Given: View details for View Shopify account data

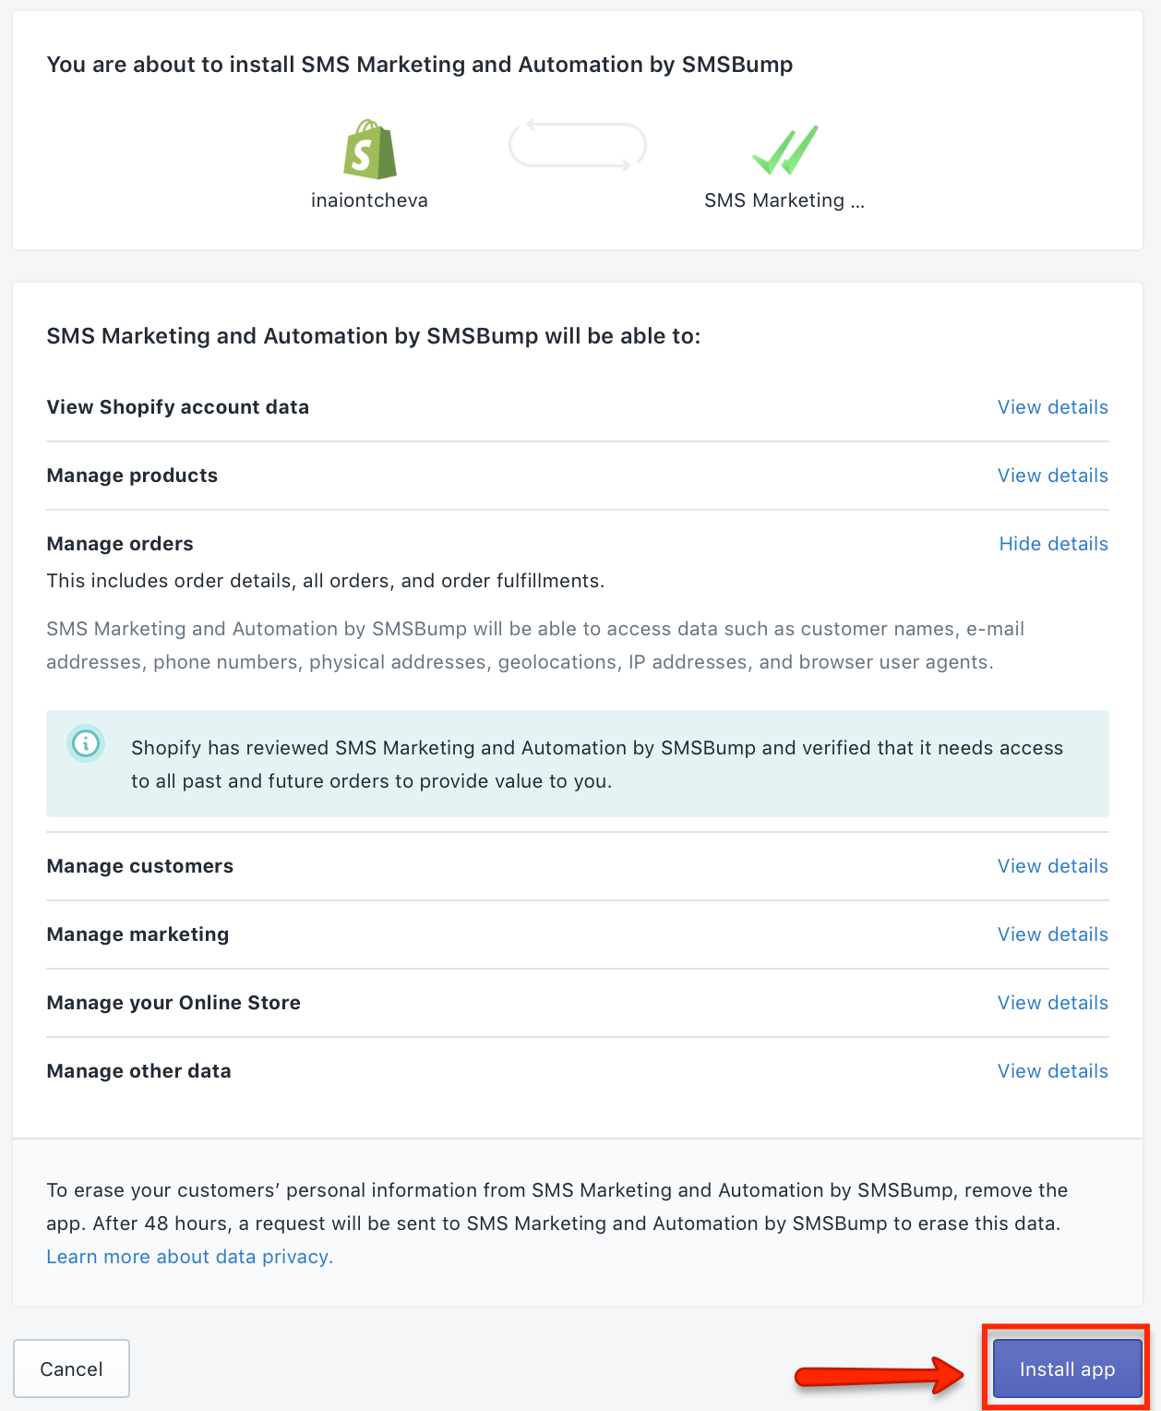Looking at the screenshot, I should click(1052, 407).
